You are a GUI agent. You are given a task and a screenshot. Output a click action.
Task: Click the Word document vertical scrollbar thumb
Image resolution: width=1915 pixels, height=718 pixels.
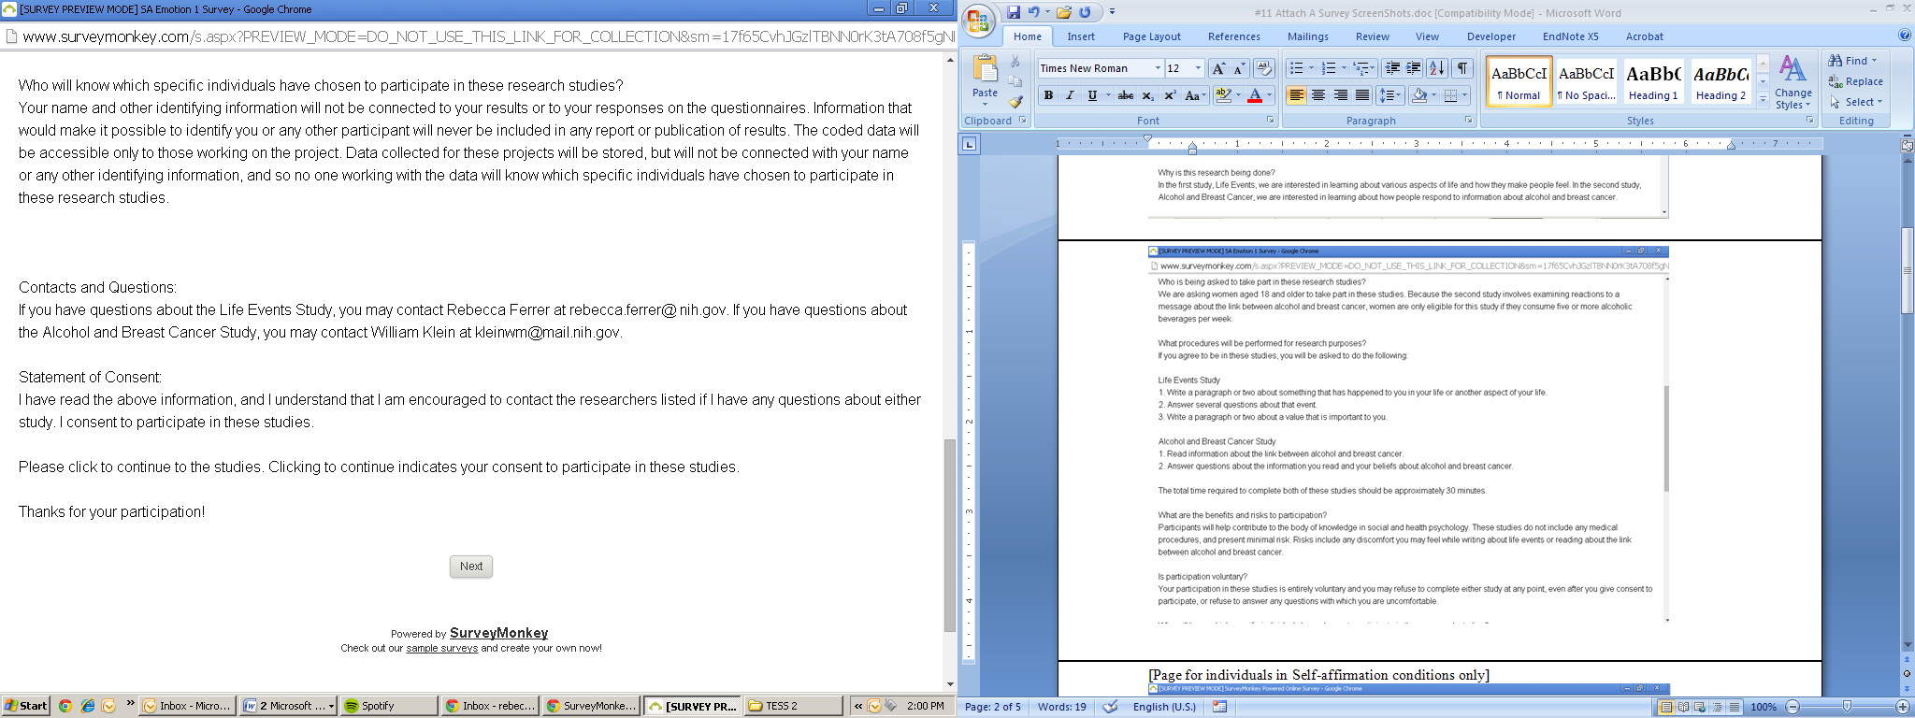tap(1908, 270)
